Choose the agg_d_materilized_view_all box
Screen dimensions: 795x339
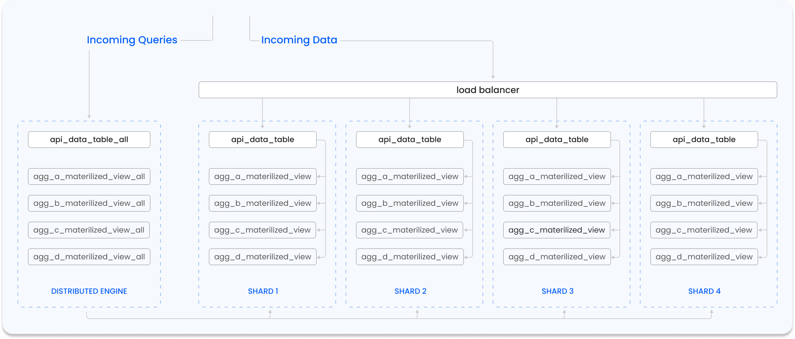pyautogui.click(x=89, y=257)
